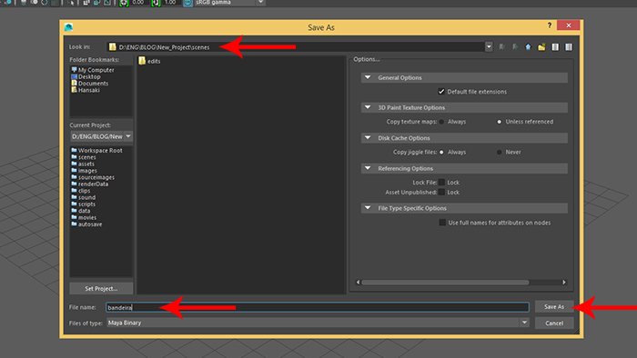Click the forward navigation arrow icon
This screenshot has height=358, width=637.
[515, 47]
